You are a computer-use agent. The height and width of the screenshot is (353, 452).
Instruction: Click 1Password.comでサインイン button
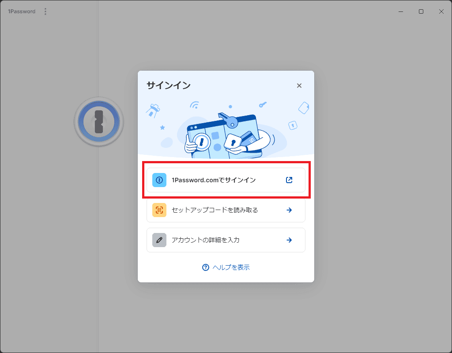(x=226, y=180)
